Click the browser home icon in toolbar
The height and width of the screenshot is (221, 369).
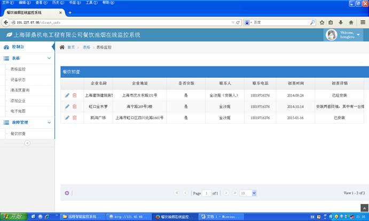pyautogui.click(x=351, y=22)
